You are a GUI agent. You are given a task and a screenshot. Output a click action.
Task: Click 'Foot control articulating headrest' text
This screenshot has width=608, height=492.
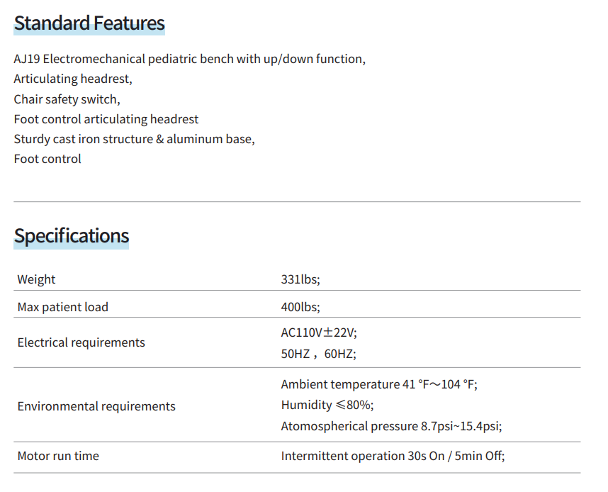point(106,119)
